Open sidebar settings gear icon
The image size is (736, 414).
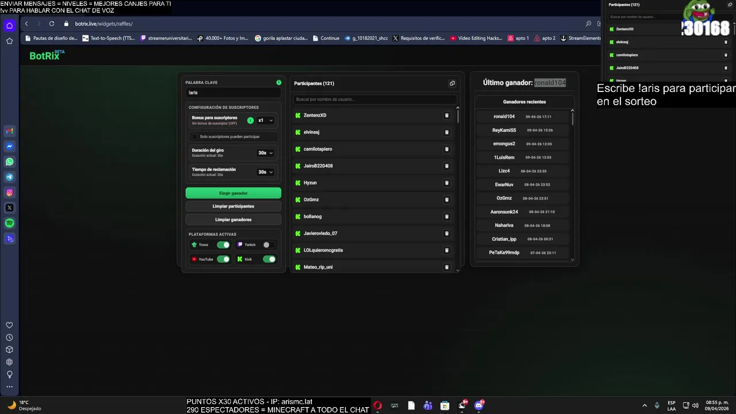coord(9,362)
